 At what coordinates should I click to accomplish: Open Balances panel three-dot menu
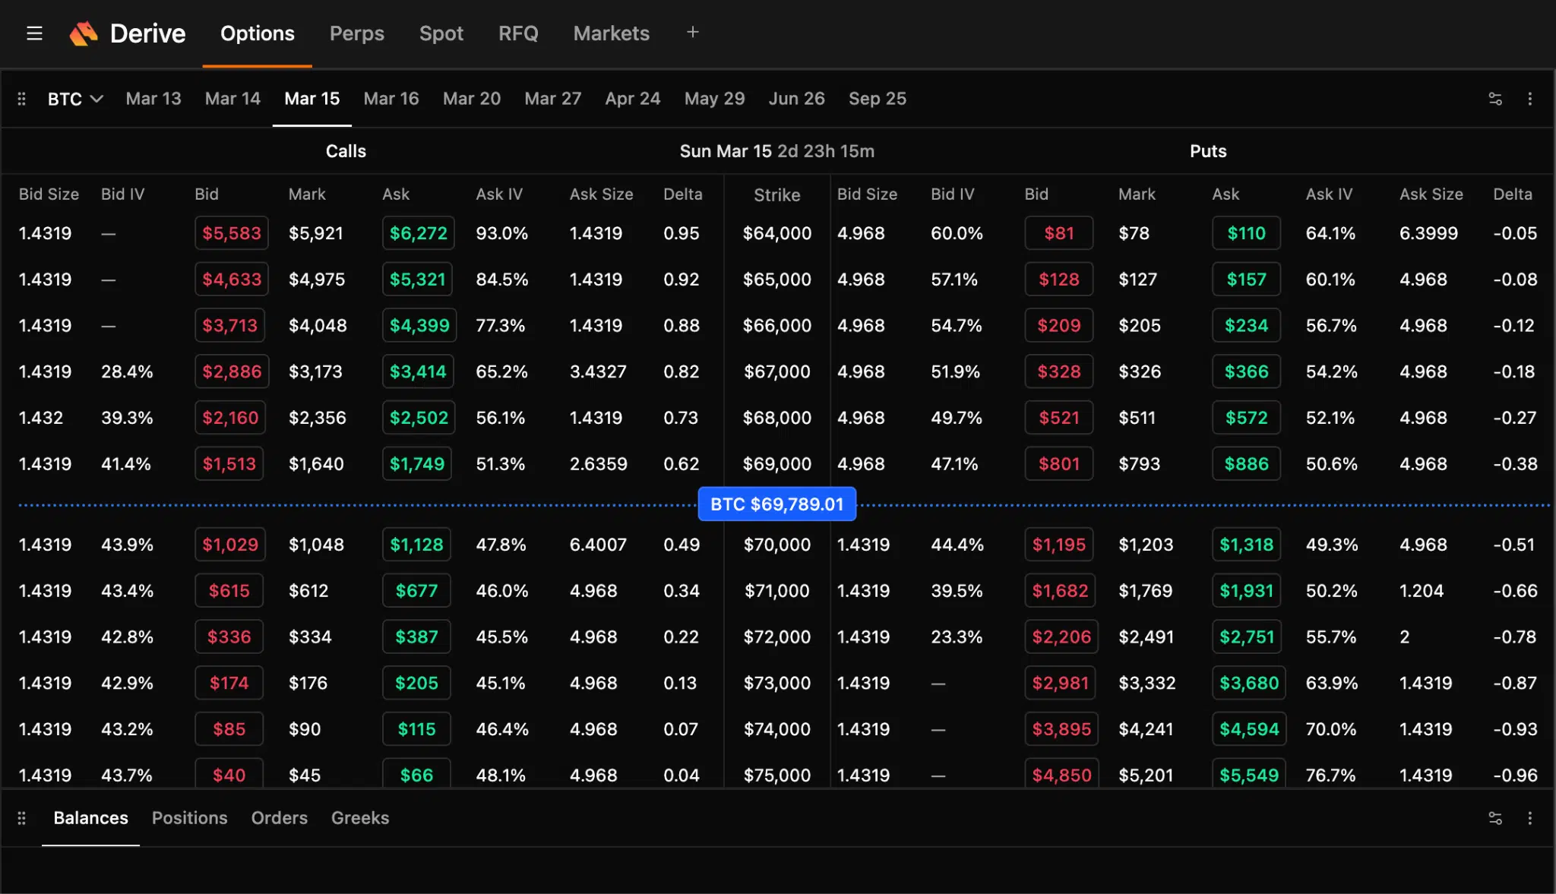pos(1529,818)
